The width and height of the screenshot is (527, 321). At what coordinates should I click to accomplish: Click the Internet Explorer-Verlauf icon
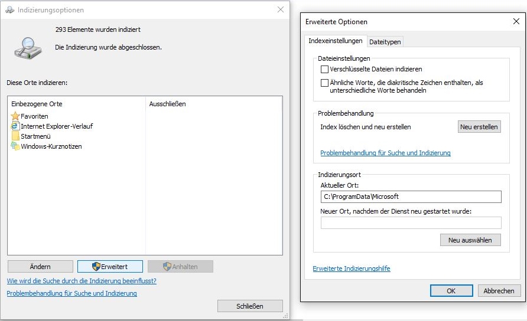pos(15,126)
